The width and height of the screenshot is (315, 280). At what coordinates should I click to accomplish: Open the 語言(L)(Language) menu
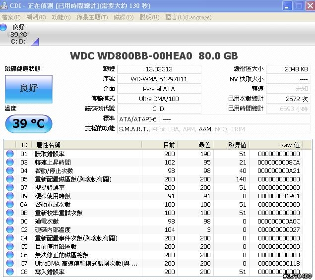click(189, 17)
